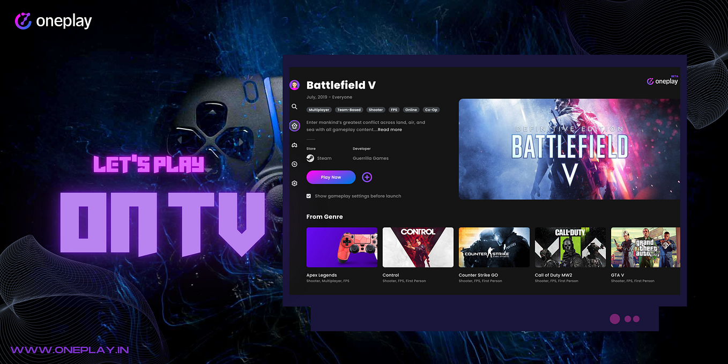Select the highlighted Home icon in sidebar

294,125
